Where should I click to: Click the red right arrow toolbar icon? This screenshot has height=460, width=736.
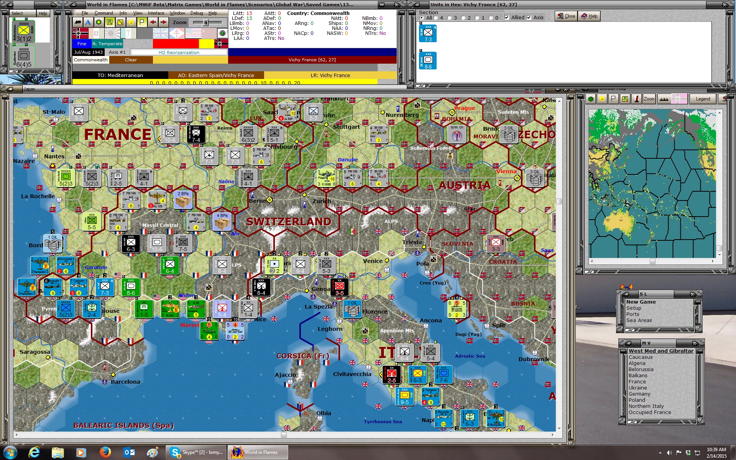point(163,22)
